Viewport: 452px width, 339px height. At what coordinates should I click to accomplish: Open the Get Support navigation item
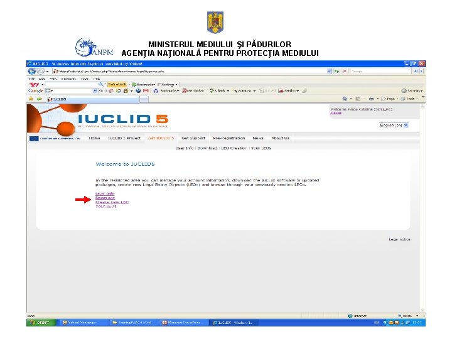click(193, 138)
